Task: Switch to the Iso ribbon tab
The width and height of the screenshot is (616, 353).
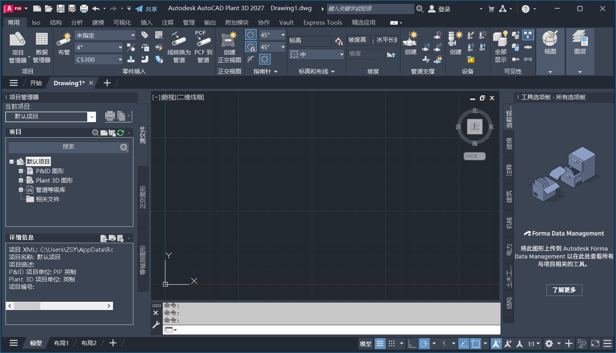Action: click(x=36, y=23)
